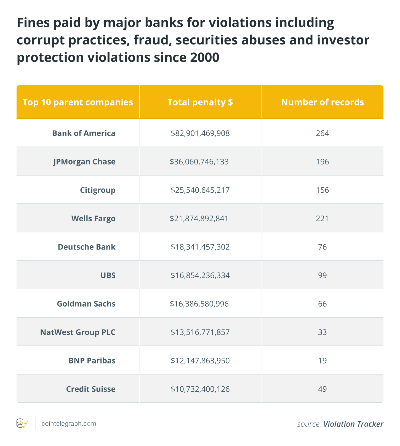This screenshot has width=400, height=446.
Task: Select the Bank of America row label
Action: click(84, 133)
